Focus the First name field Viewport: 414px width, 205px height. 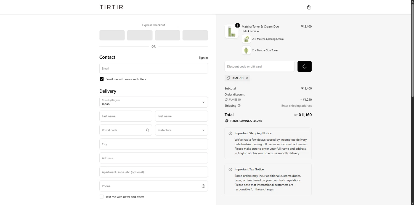click(x=181, y=116)
